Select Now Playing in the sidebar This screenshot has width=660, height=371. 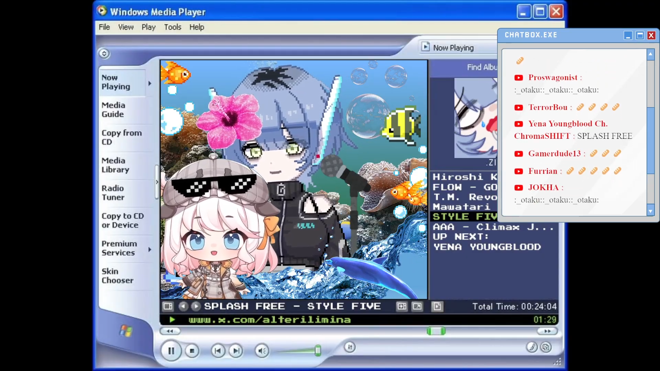122,82
